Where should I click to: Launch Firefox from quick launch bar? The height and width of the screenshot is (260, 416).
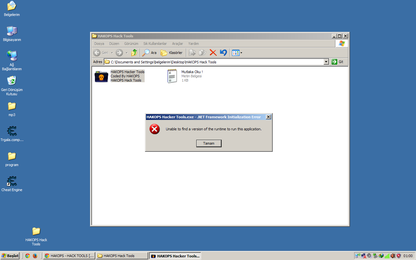35,256
